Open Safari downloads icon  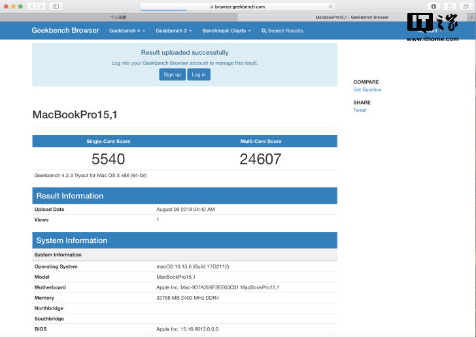tap(433, 7)
